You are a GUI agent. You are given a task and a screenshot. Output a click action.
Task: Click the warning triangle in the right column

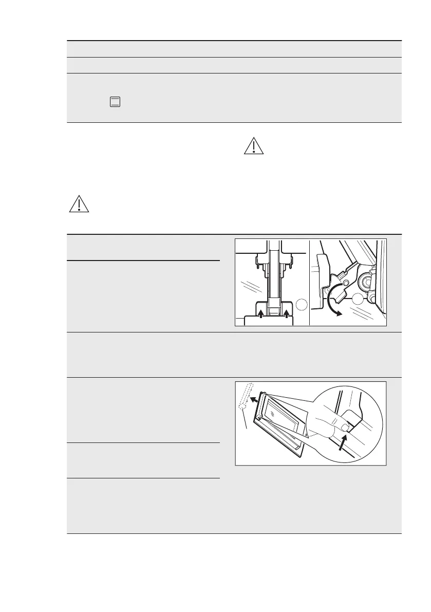254,146
